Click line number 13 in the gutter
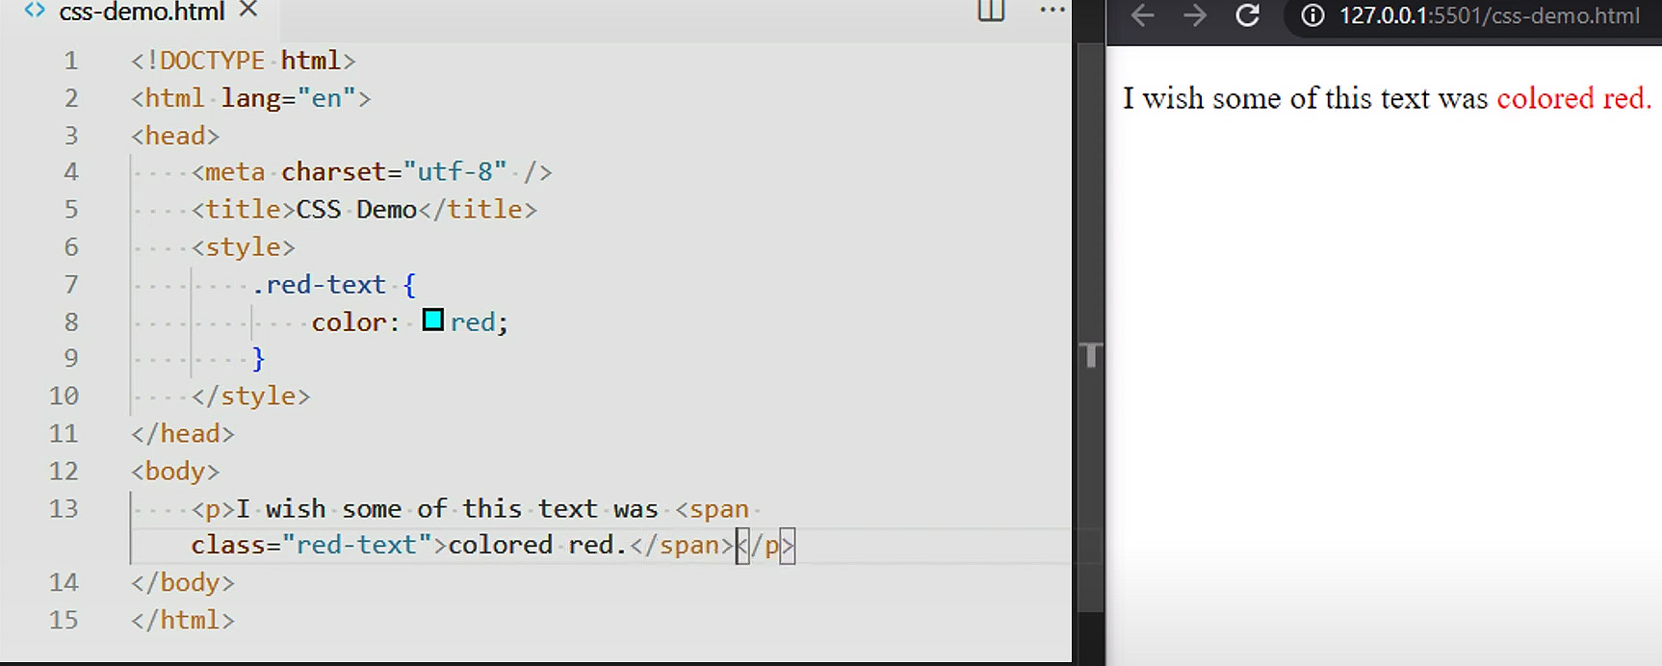Screen dimensions: 1662x666 (x=64, y=508)
